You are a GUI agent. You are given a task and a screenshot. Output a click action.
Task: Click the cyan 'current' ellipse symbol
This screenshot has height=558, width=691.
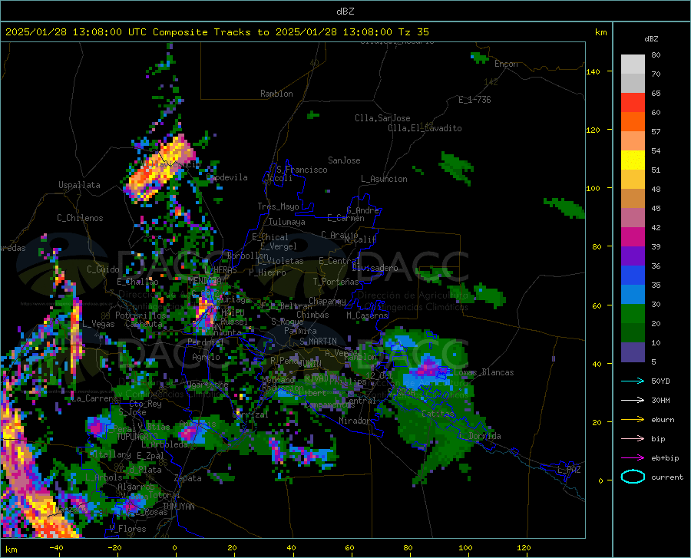pos(633,477)
